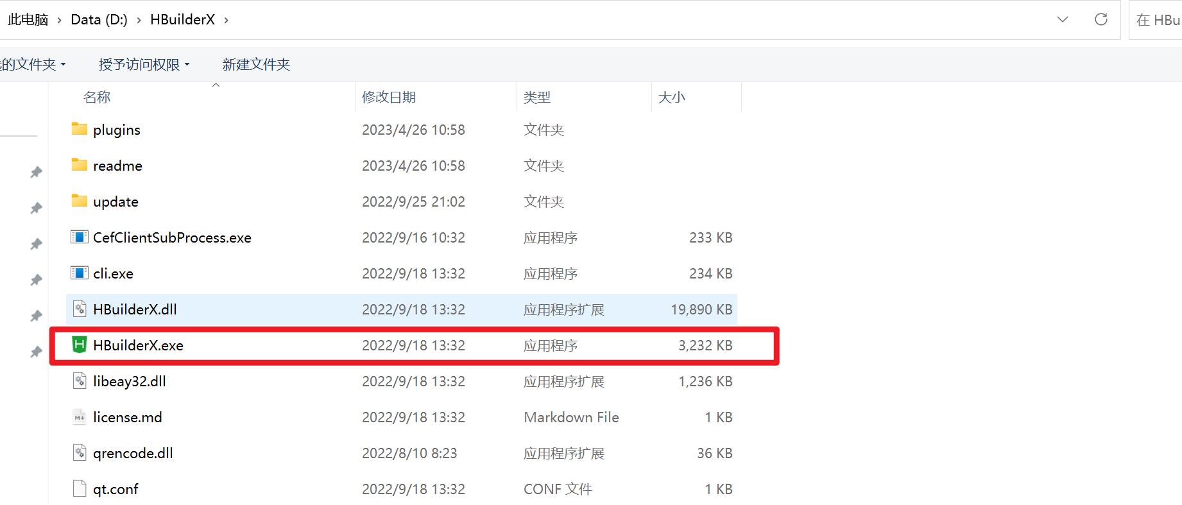Click the green HBuilderX.exe icon
This screenshot has height=505, width=1182.
tap(80, 345)
